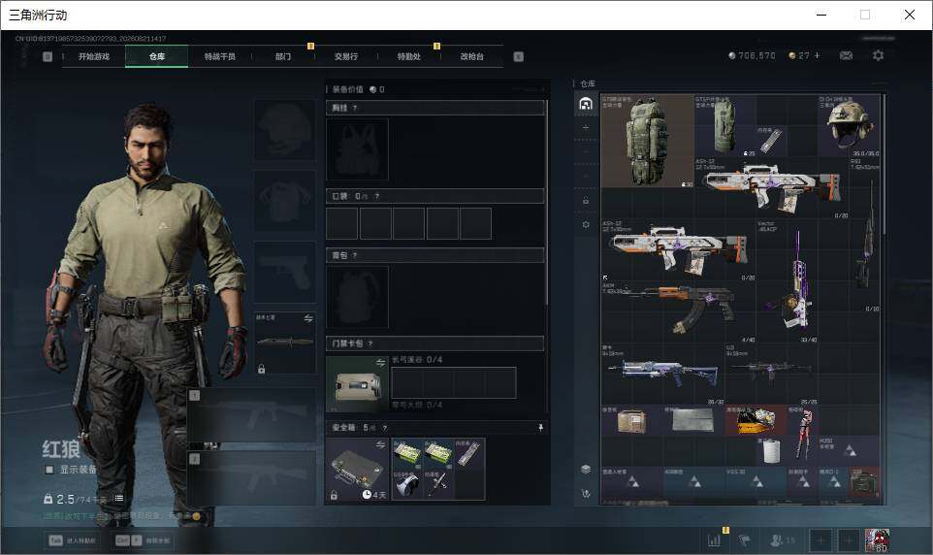
Task: Select the large green backpack in warehouse
Action: tap(647, 141)
